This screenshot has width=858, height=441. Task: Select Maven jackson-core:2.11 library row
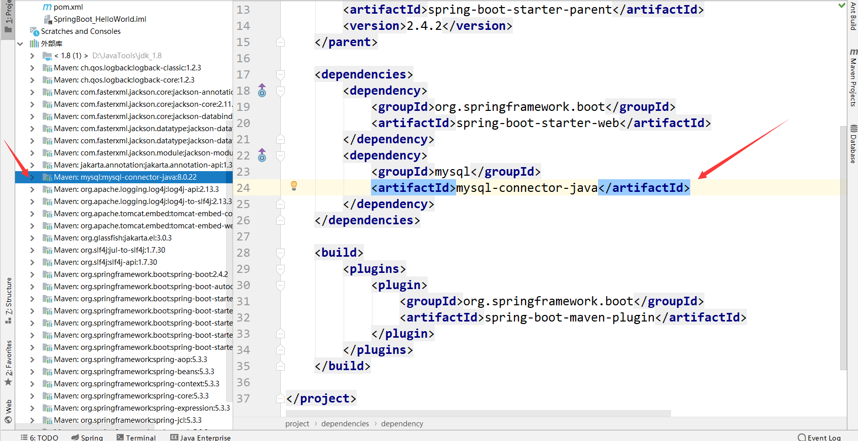124,104
